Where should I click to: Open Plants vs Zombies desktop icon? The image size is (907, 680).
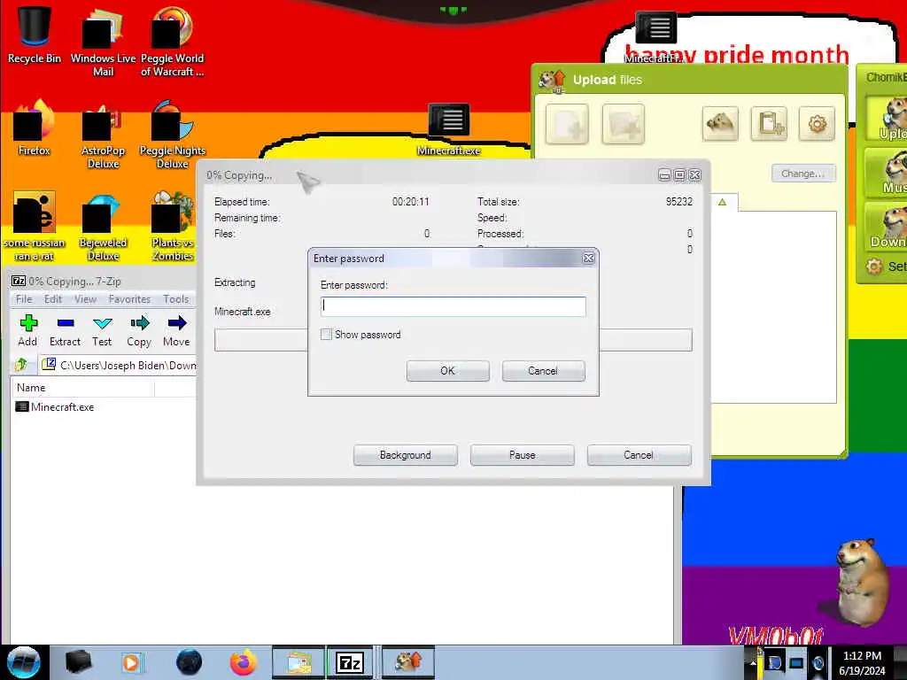click(x=173, y=226)
